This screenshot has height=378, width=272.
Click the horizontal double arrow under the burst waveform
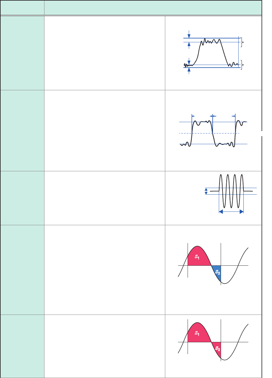click(x=231, y=211)
